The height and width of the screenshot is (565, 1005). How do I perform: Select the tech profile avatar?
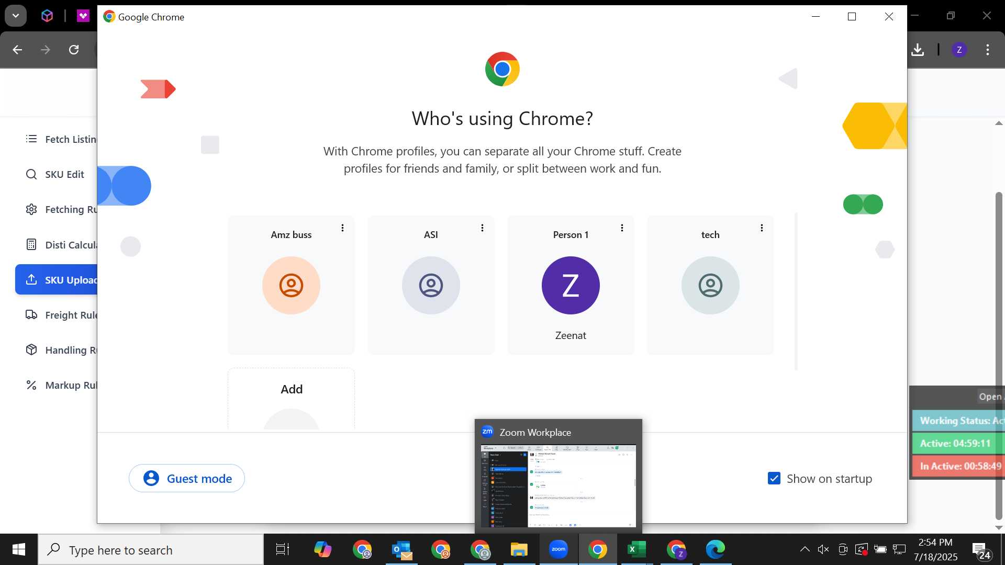(x=710, y=285)
